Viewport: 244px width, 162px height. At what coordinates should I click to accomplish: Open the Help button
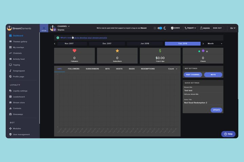pyautogui.click(x=228, y=134)
